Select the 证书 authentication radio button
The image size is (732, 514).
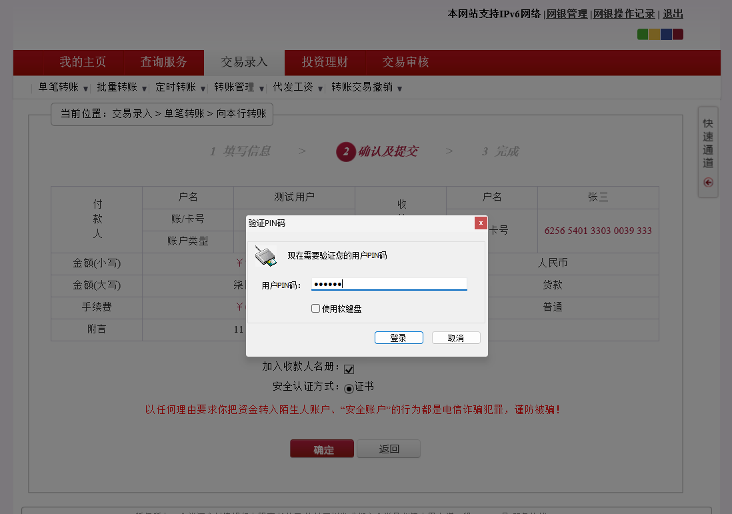349,388
